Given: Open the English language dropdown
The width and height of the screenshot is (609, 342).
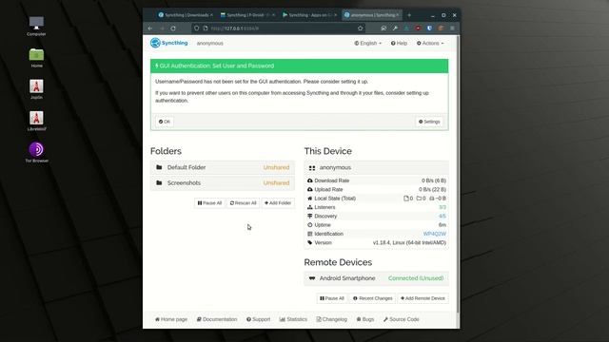Looking at the screenshot, I should [x=368, y=44].
